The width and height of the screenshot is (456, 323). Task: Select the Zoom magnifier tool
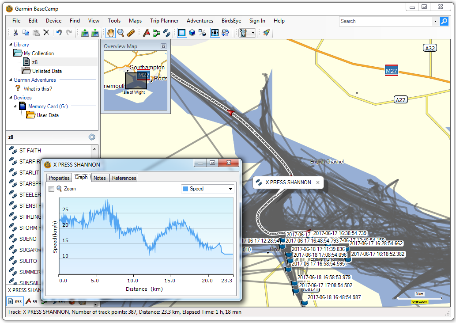121,33
